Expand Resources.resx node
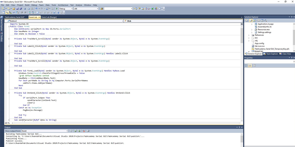This screenshot has height=147, width=295. [252, 30]
